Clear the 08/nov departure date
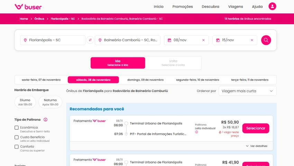This screenshot has width=294, height=166. (x=203, y=40)
